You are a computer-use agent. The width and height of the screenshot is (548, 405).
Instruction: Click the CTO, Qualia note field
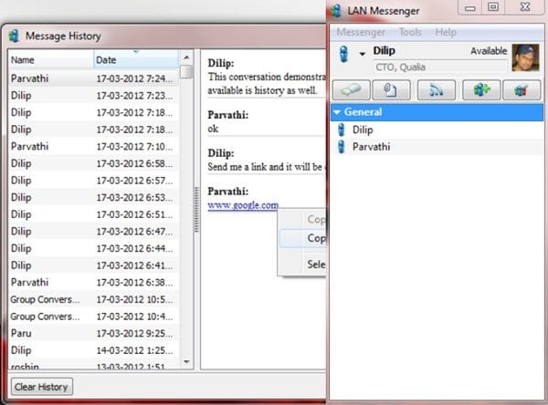pos(440,67)
